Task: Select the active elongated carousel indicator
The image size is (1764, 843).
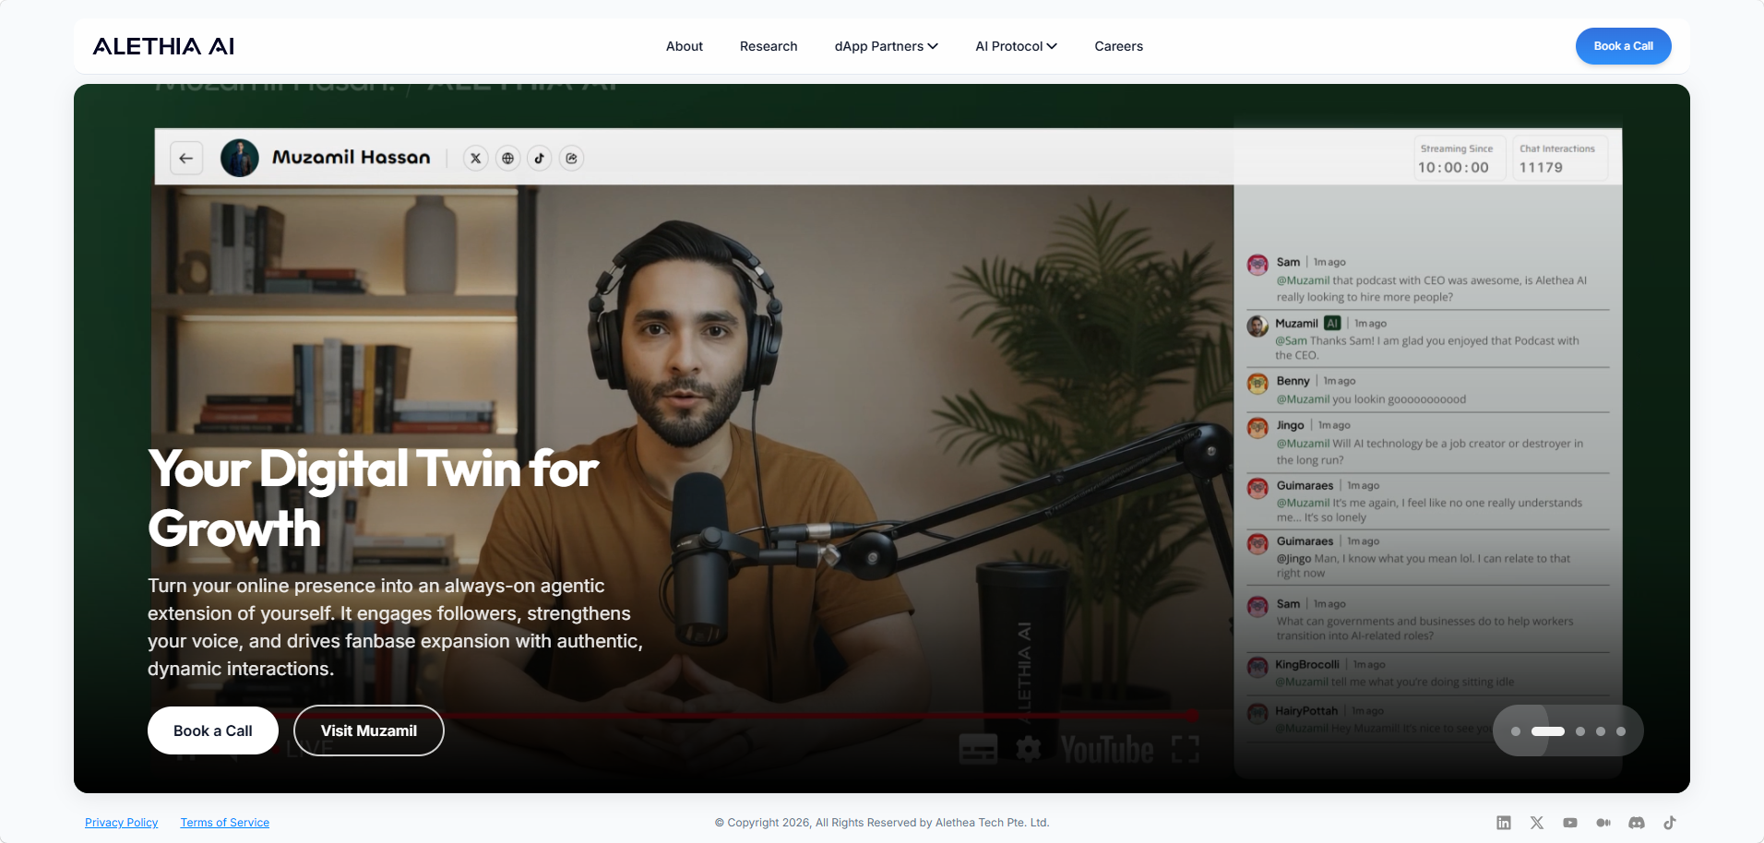Action: (x=1548, y=731)
